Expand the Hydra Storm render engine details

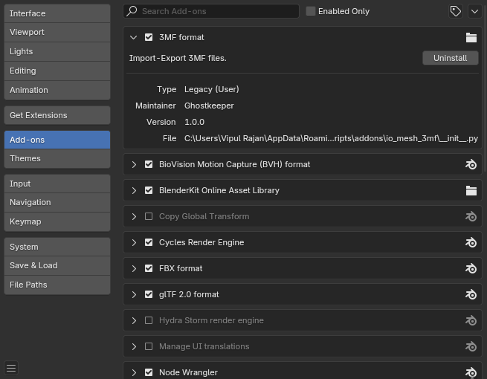(x=134, y=320)
